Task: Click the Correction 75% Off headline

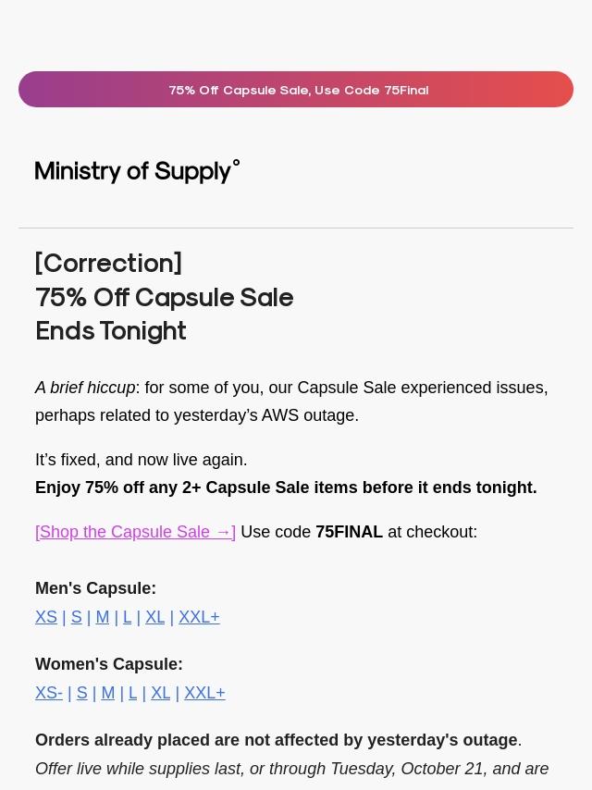Action: point(164,297)
